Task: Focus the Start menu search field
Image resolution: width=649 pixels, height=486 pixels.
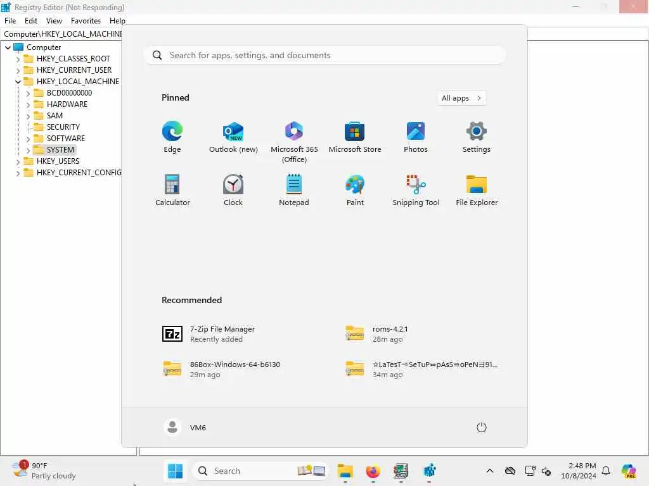Action: [324, 56]
